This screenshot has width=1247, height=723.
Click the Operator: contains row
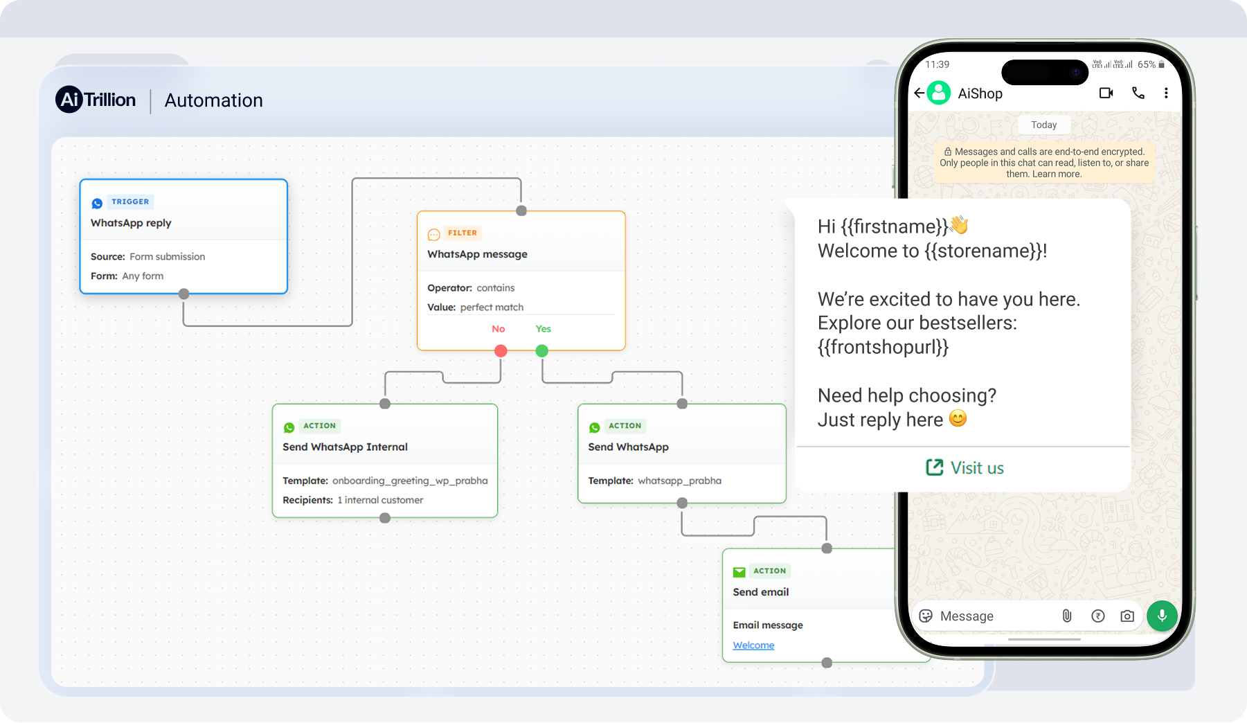pos(471,287)
